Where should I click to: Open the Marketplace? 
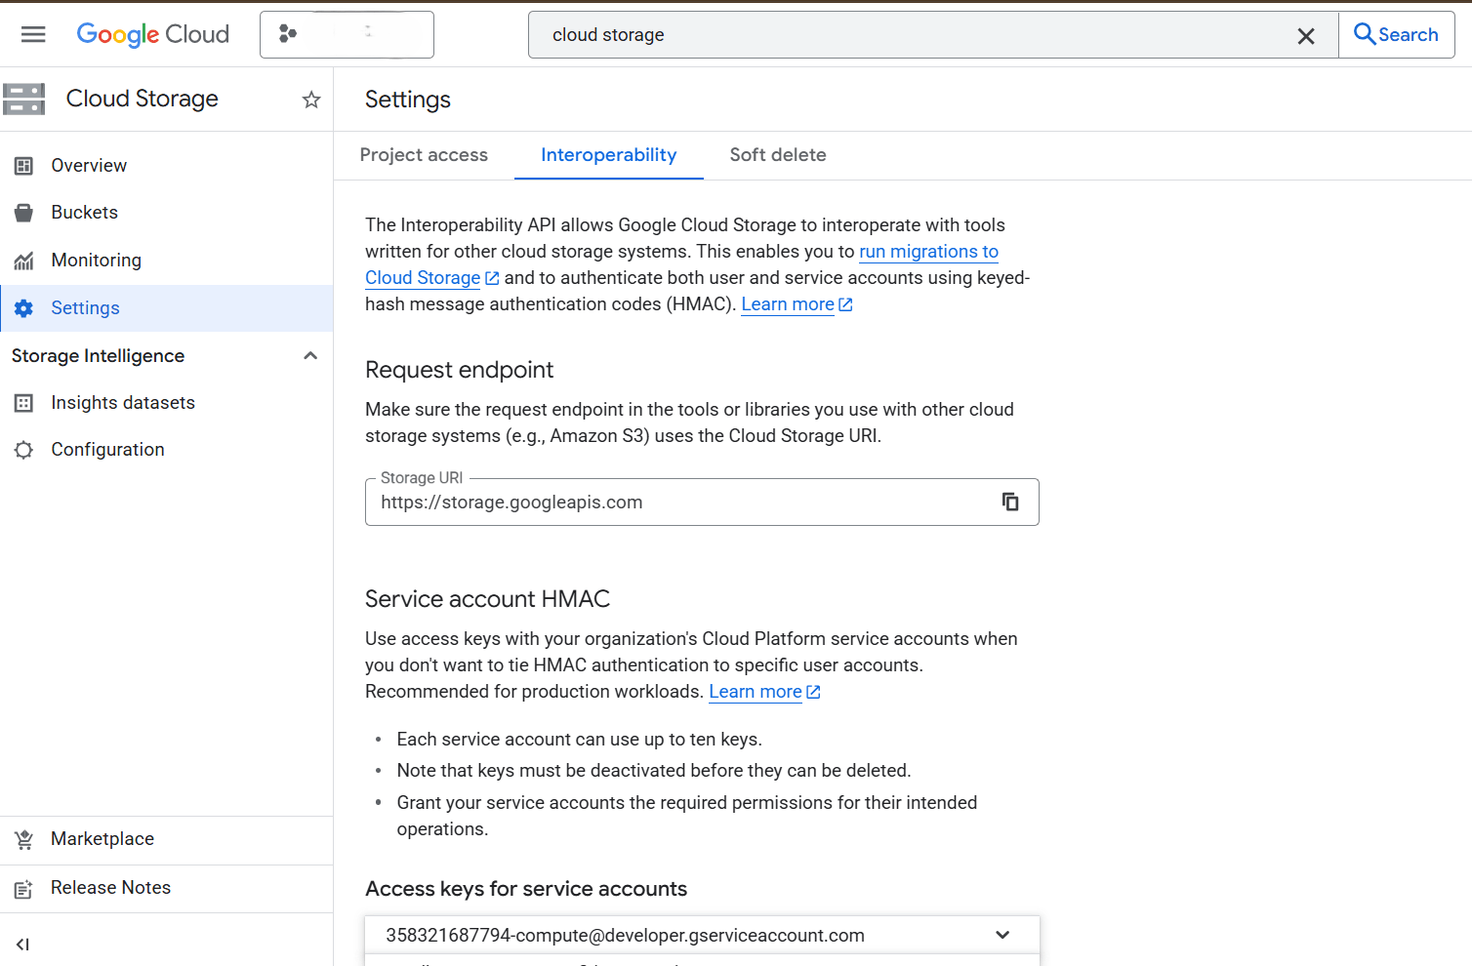coord(102,838)
